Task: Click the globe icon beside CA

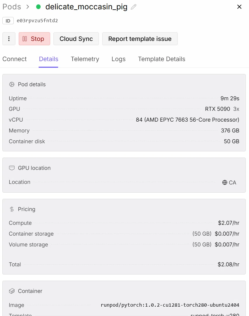Action: coord(225,182)
